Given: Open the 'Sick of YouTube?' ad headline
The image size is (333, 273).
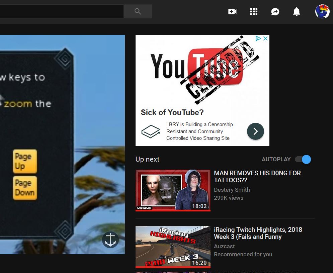Looking at the screenshot, I should coord(172,112).
